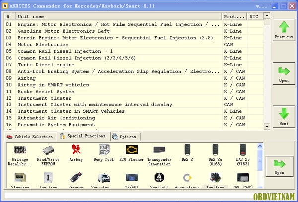Switch to the Options tab
This screenshot has height=202, width=298.
coord(125,137)
